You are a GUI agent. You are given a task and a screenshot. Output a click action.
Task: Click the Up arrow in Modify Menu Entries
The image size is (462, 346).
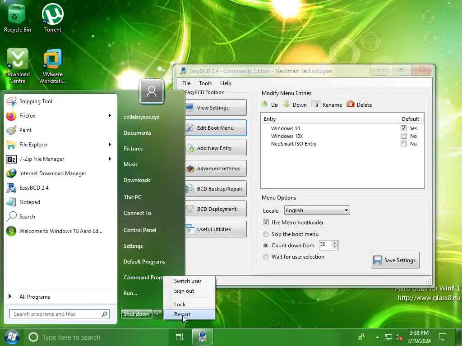click(270, 105)
